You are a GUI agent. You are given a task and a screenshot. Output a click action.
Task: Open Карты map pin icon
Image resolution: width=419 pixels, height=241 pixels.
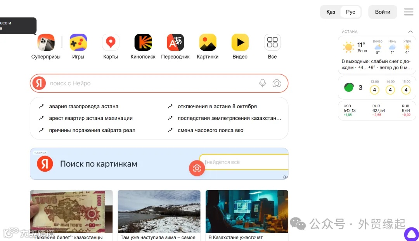pos(111,42)
